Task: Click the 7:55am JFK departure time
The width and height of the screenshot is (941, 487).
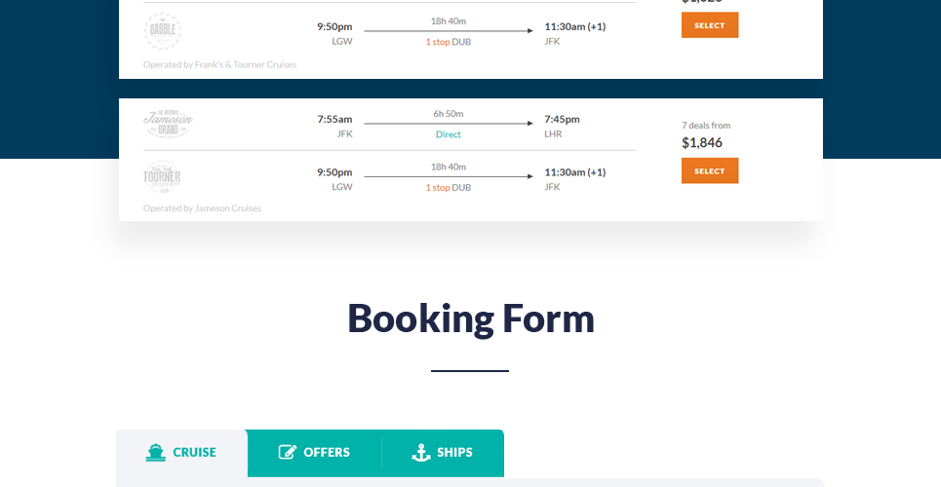Action: click(334, 120)
